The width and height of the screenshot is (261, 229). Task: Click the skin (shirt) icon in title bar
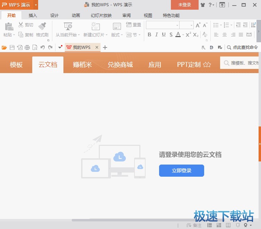(x=202, y=5)
